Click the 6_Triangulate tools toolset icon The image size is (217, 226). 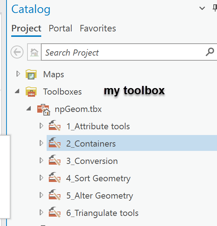[55, 213]
